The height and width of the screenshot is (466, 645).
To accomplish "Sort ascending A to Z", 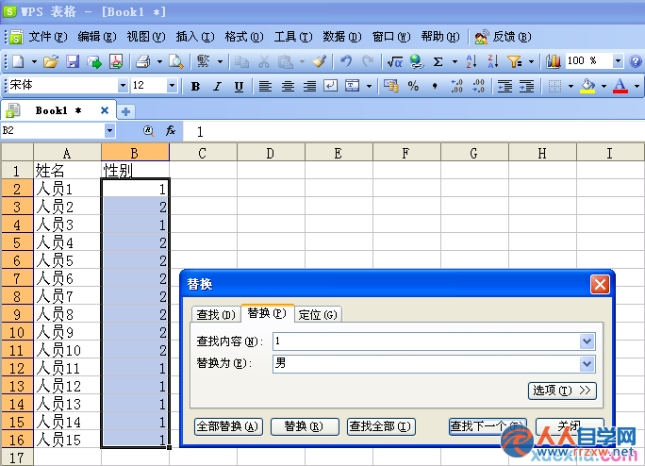I will point(471,61).
